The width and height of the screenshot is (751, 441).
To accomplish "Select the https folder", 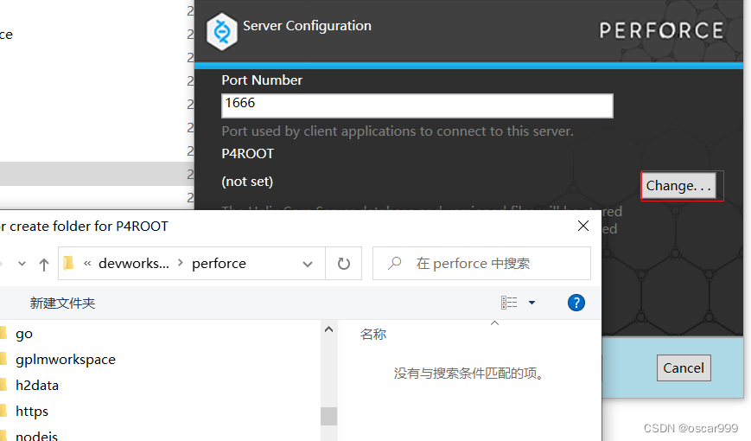I will click(x=32, y=412).
